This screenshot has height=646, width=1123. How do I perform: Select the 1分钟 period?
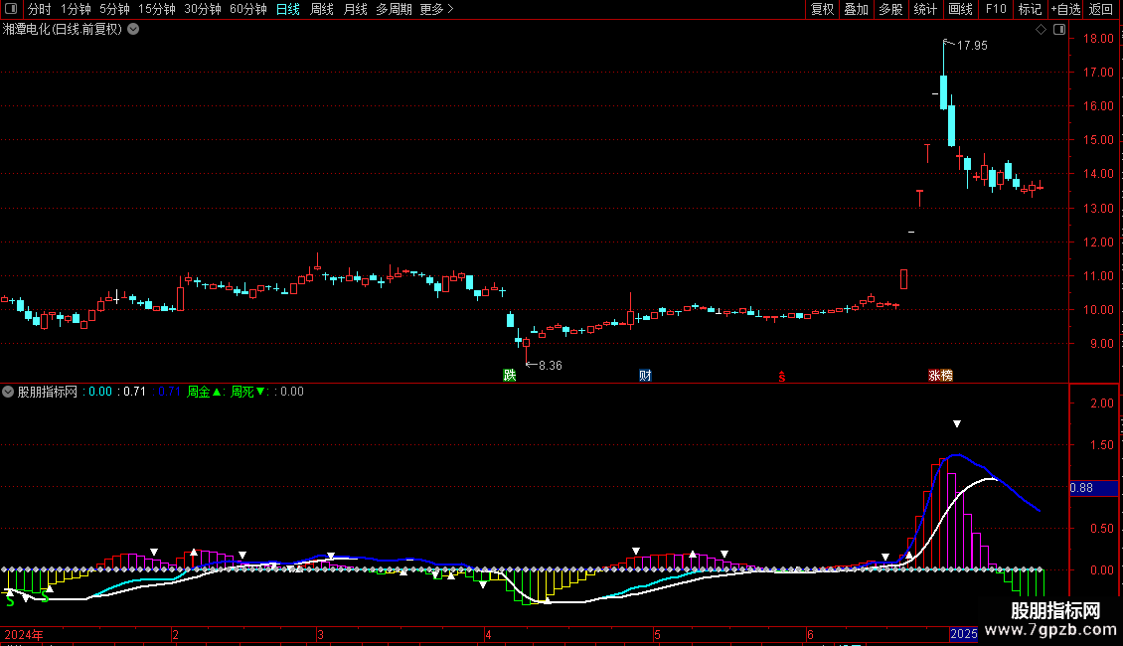pos(76,9)
